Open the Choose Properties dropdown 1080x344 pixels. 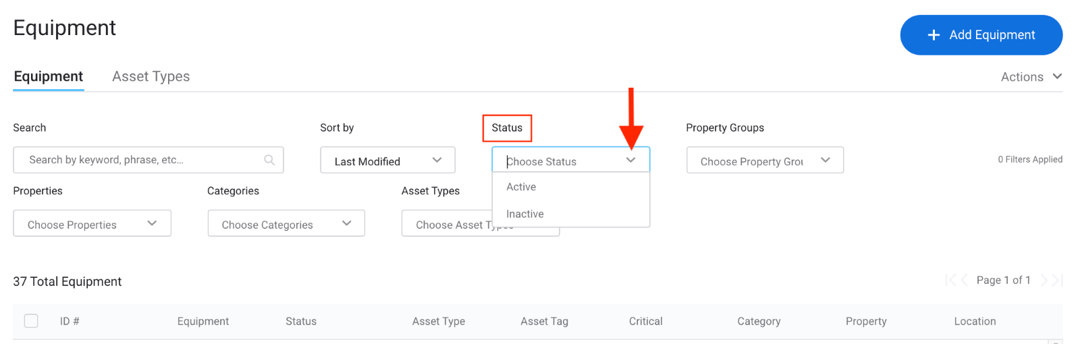[92, 223]
